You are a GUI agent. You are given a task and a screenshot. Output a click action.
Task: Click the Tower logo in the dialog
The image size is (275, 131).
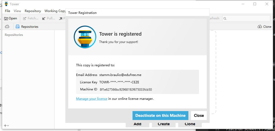click(x=85, y=37)
